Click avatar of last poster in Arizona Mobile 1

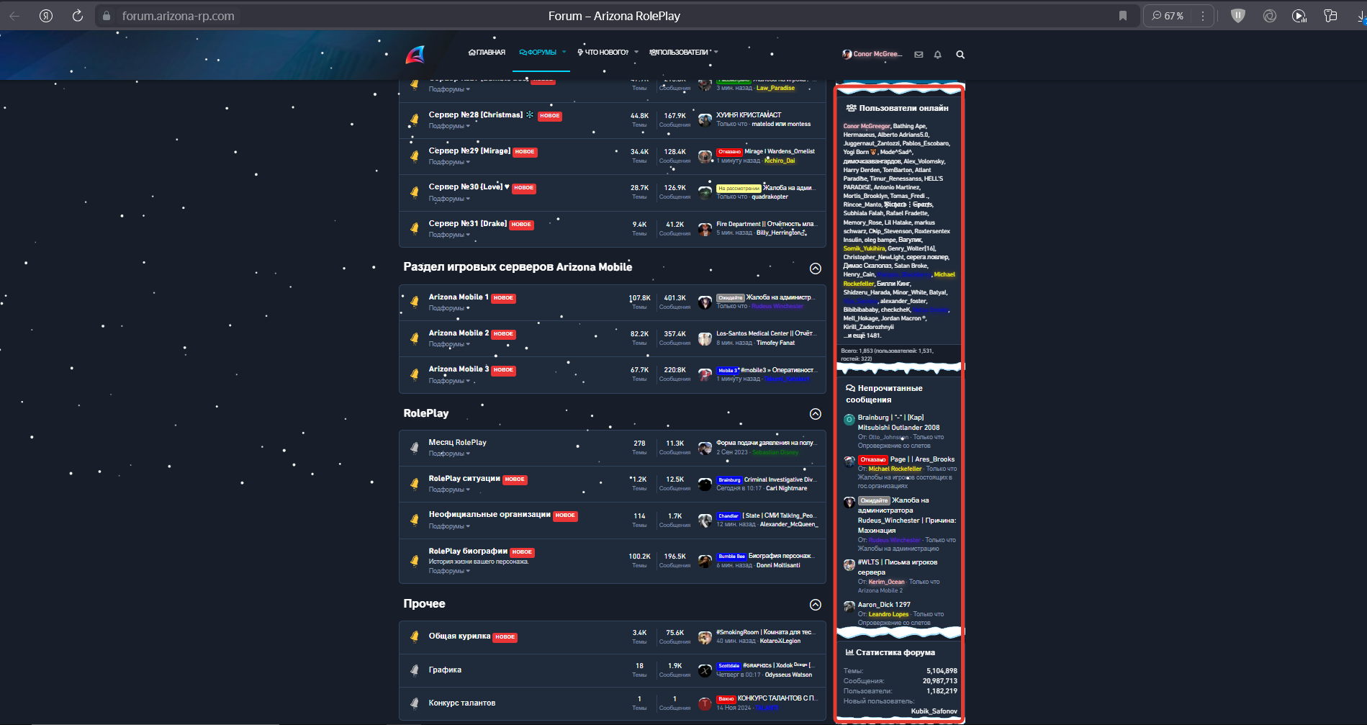[x=705, y=302]
